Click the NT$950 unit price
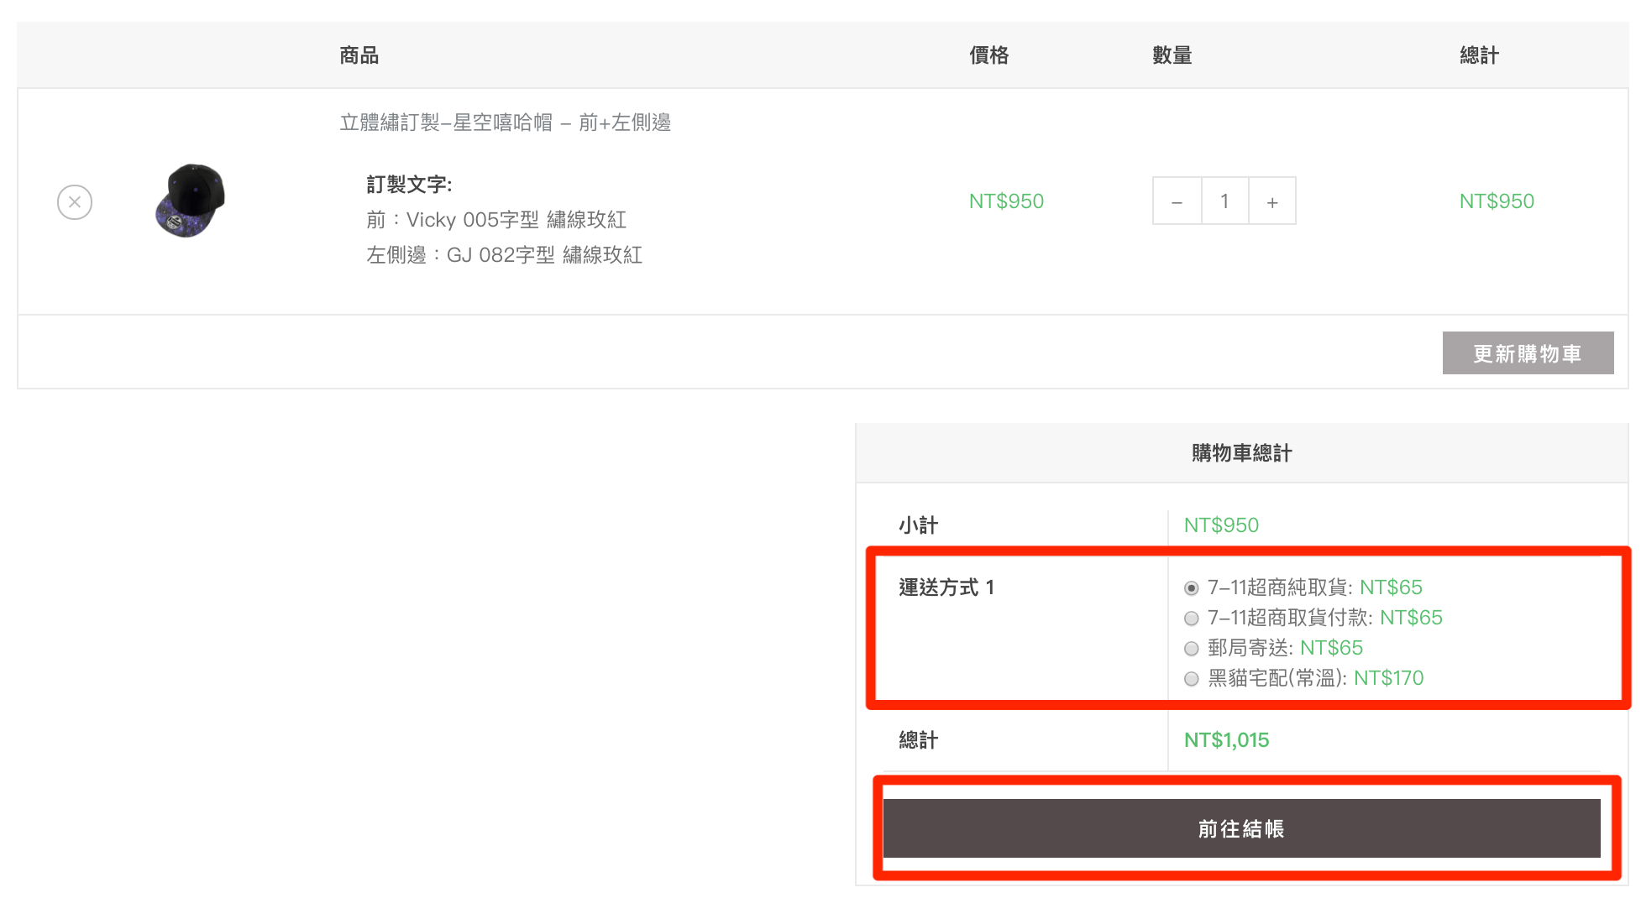Image resolution: width=1641 pixels, height=898 pixels. 1006,201
